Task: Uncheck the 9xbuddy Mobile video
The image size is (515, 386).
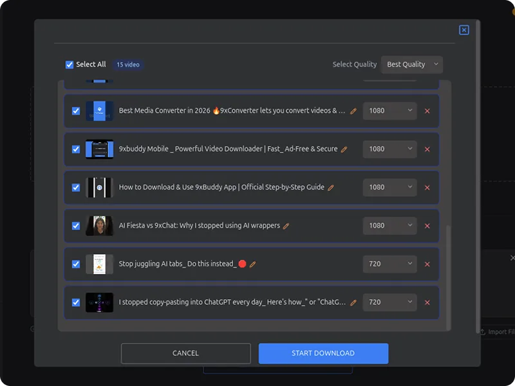Action: pyautogui.click(x=75, y=149)
